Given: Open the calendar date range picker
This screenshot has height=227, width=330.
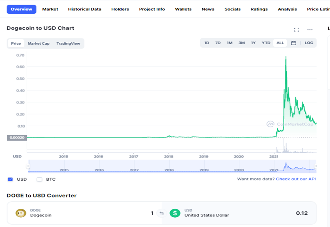Looking at the screenshot, I should click(x=293, y=43).
